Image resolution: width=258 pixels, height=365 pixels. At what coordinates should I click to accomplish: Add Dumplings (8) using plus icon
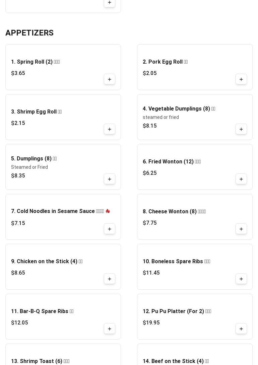pyautogui.click(x=110, y=179)
